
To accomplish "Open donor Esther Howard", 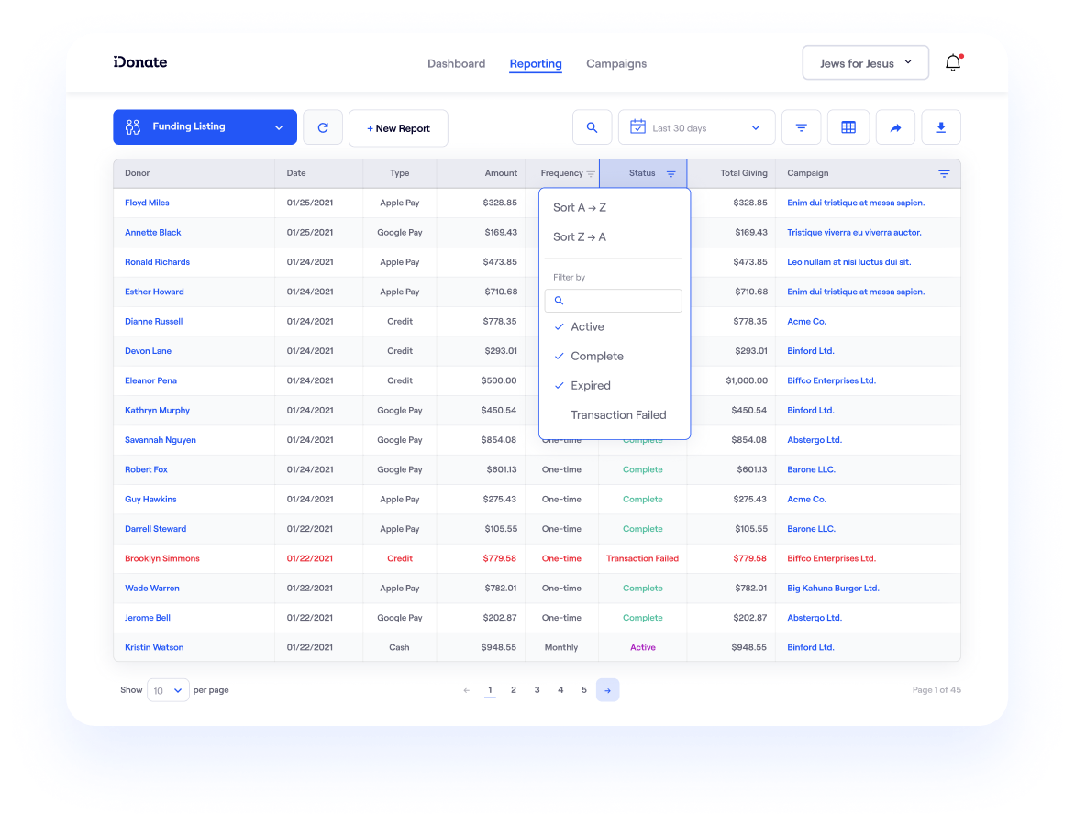I will [x=154, y=291].
